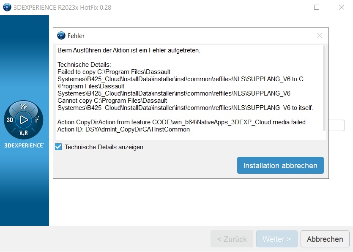Click the Fehler dialog title icon
Screen dimensions: 353x252
pyautogui.click(x=61, y=36)
